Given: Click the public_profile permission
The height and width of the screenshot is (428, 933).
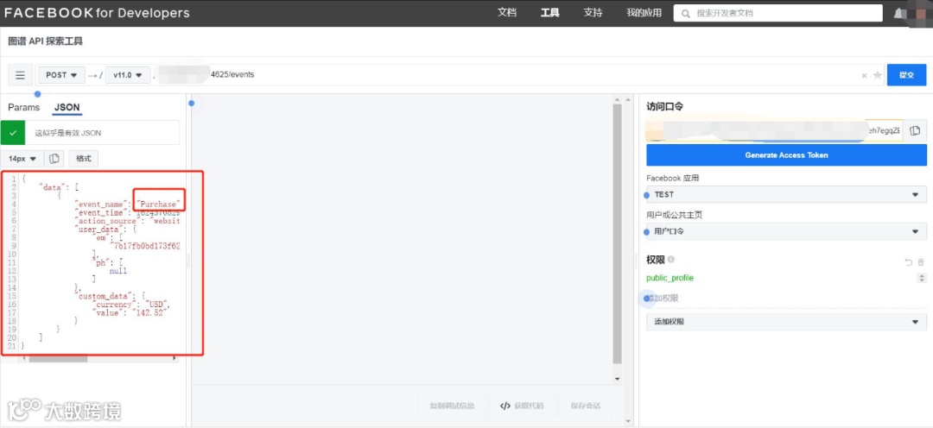Looking at the screenshot, I should pos(670,278).
